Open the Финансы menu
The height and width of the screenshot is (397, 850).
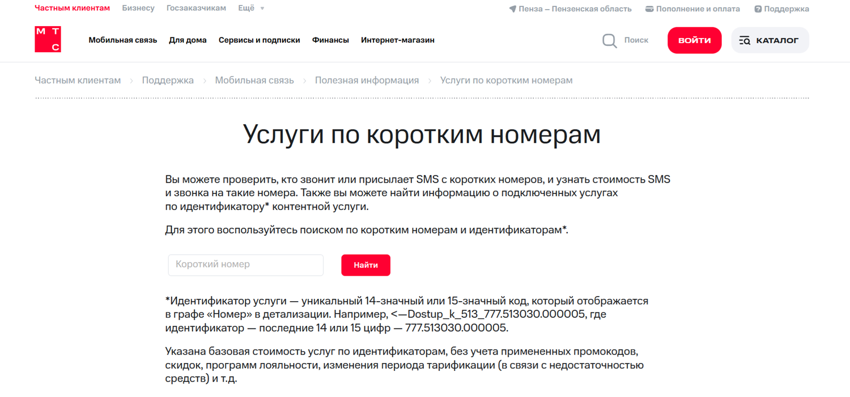click(x=330, y=40)
